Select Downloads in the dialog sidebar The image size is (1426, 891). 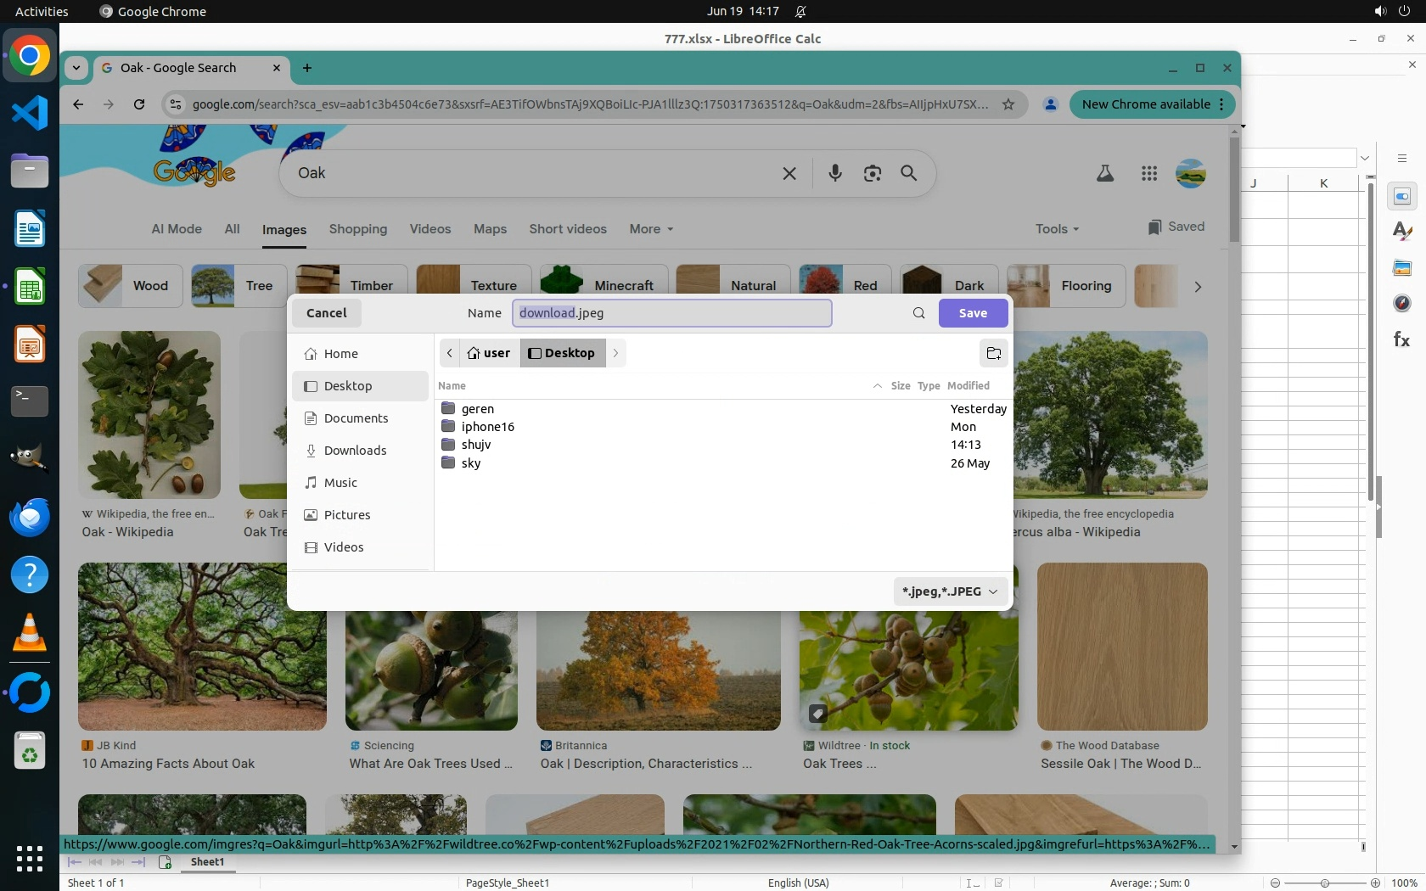(x=355, y=451)
